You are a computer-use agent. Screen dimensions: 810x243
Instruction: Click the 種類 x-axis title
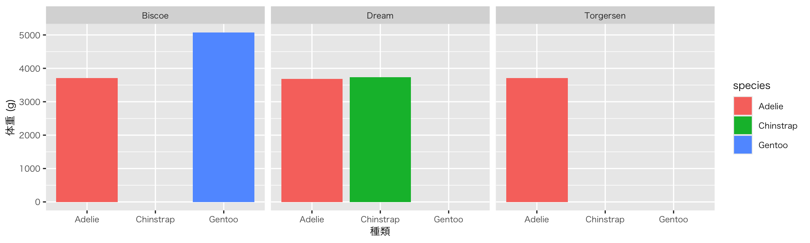pyautogui.click(x=380, y=231)
